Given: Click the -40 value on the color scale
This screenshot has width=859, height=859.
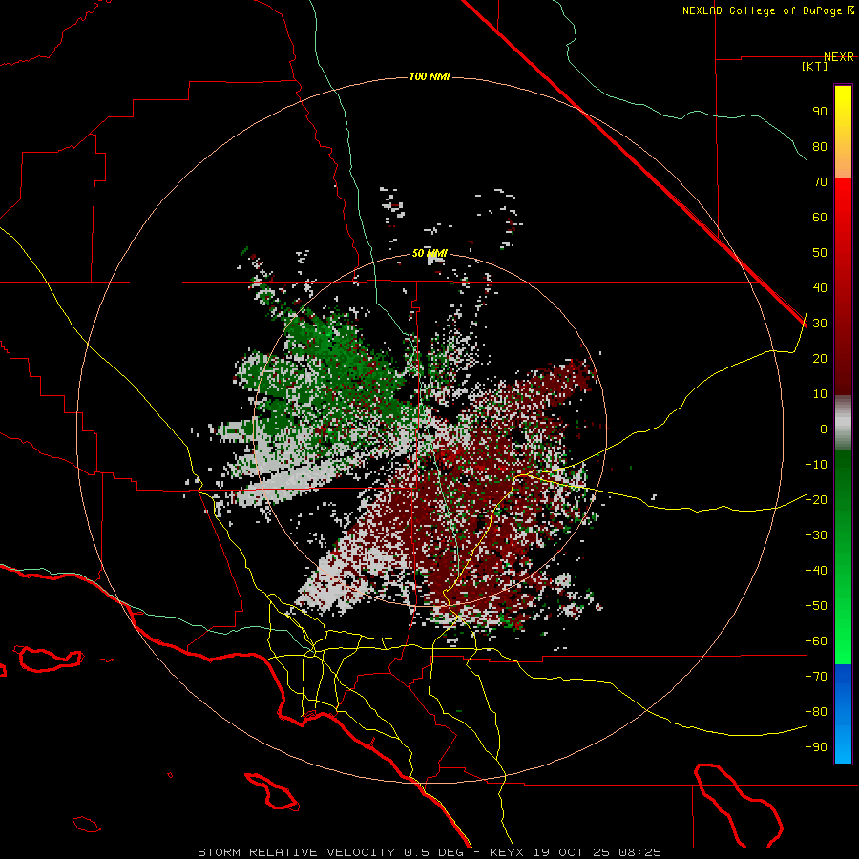Looking at the screenshot, I should pyautogui.click(x=816, y=571).
